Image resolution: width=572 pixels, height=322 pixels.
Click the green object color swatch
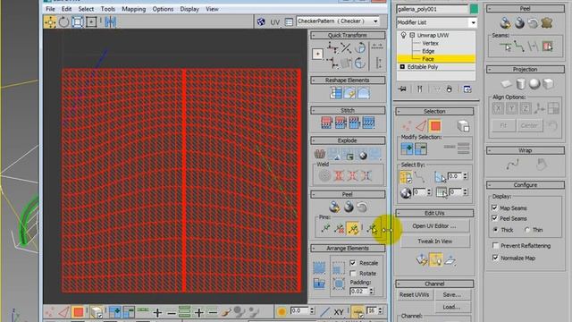click(474, 9)
